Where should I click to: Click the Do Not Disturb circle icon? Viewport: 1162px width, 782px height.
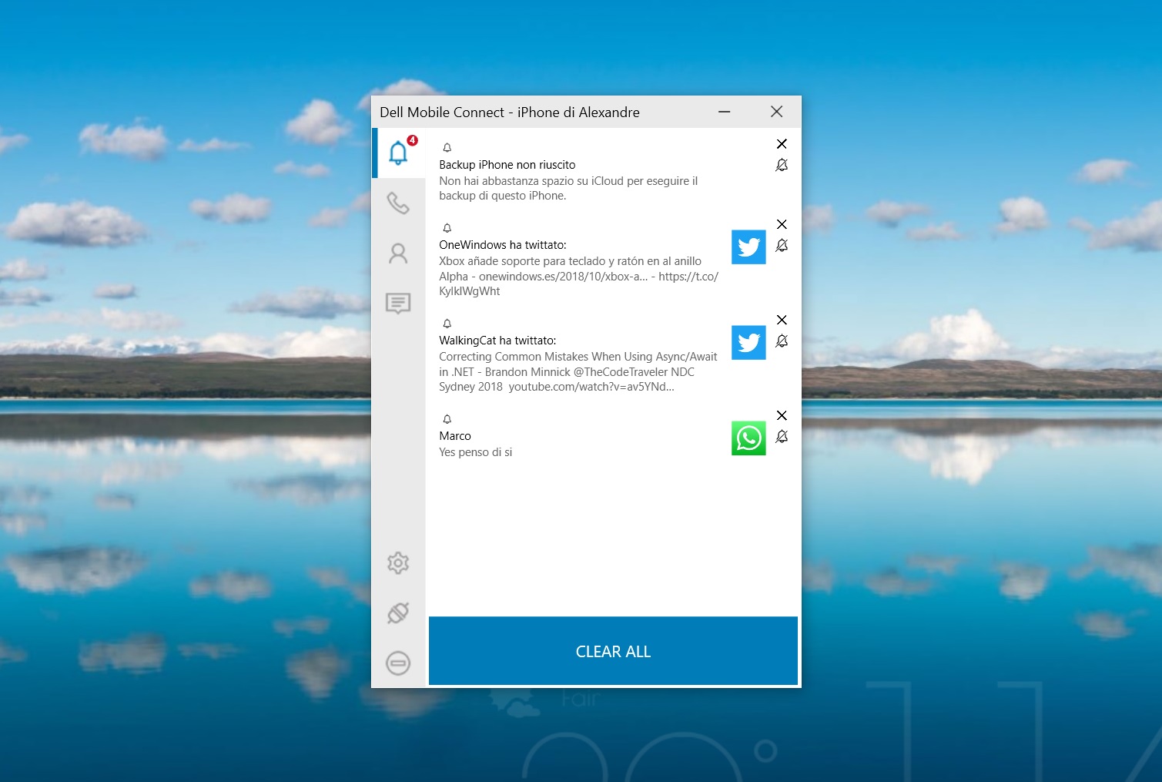[x=398, y=663]
